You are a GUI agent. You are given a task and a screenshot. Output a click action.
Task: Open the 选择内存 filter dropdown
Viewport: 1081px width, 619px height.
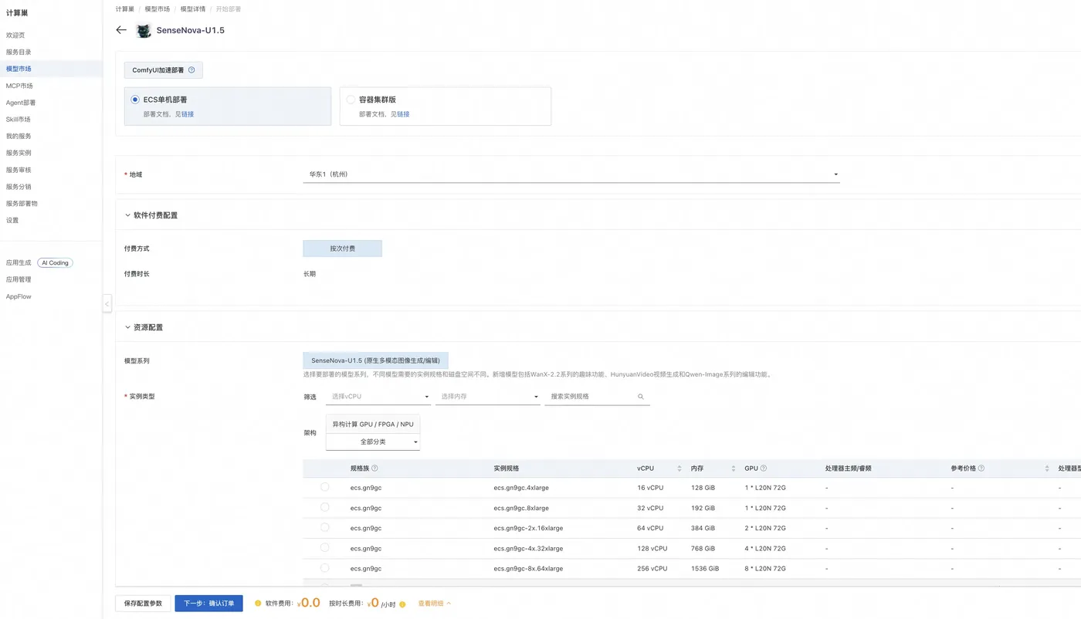point(487,397)
